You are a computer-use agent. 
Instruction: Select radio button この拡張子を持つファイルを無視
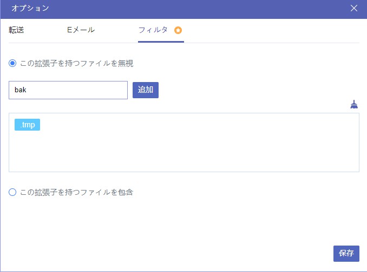pyautogui.click(x=12, y=63)
